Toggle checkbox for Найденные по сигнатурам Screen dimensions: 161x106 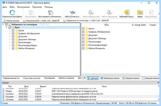pos(6,24)
